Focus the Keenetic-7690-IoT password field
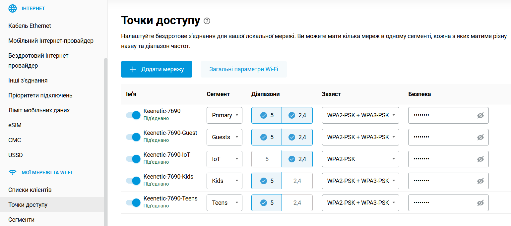This screenshot has height=226, width=511. tap(448, 159)
